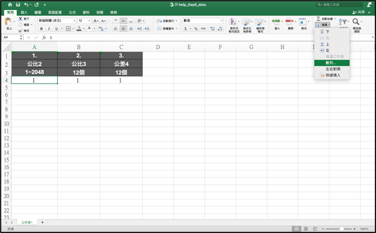This screenshot has height=233, width=376.
Task: Increase font size with larger A
Action: coord(96,21)
